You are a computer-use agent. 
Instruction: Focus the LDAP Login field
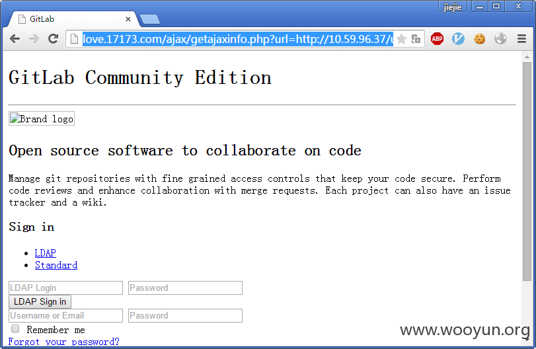pos(65,288)
